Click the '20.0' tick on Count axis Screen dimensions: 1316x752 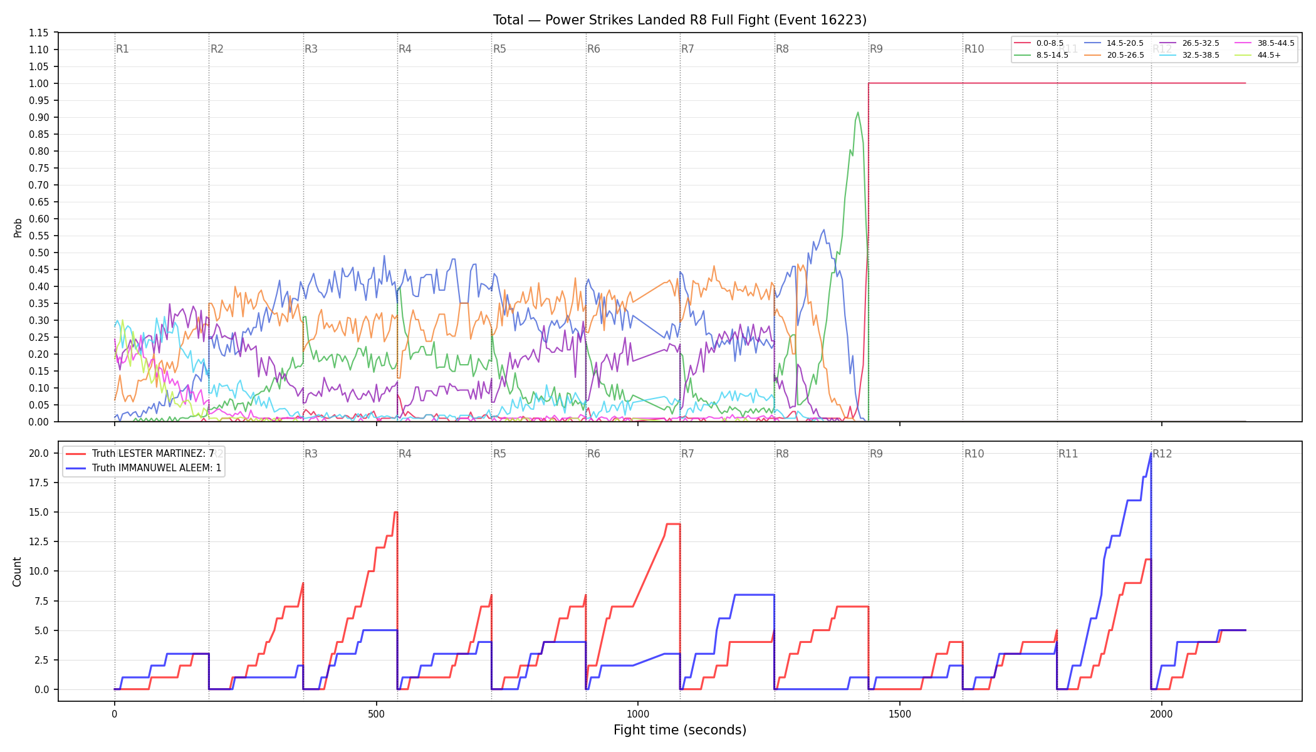[x=39, y=453]
